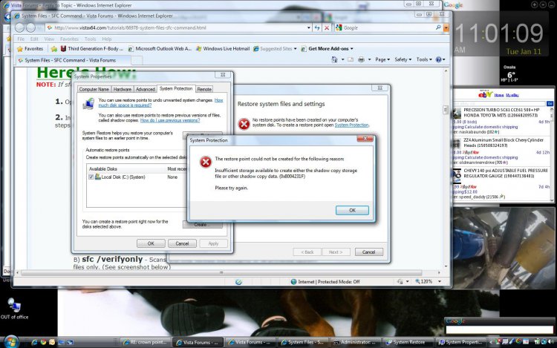Expand the Get More Add-ons dropdown

352,48
